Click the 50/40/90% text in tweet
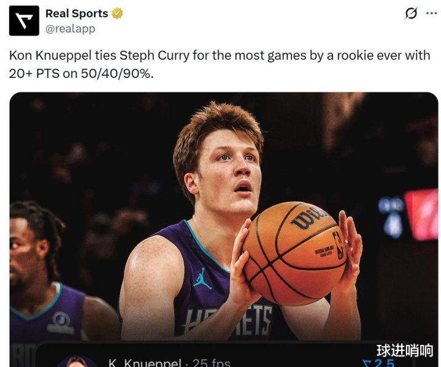The width and height of the screenshot is (441, 367). pos(117,74)
